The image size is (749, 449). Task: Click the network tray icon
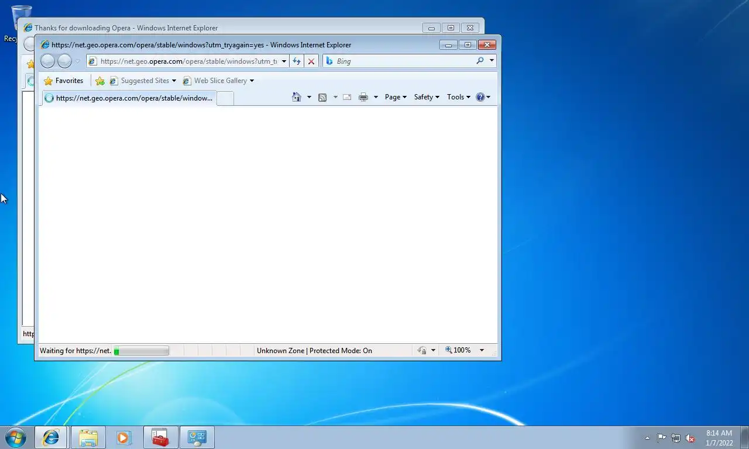(x=676, y=438)
